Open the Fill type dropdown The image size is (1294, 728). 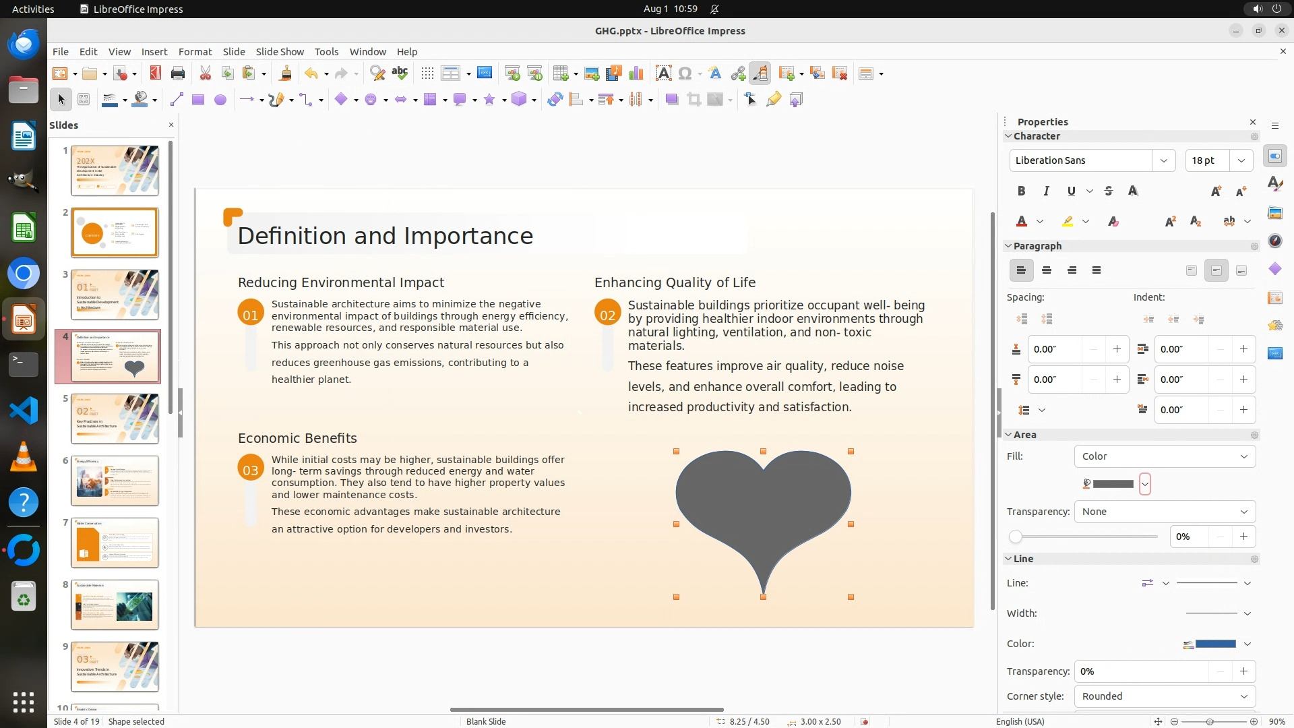[x=1164, y=456]
